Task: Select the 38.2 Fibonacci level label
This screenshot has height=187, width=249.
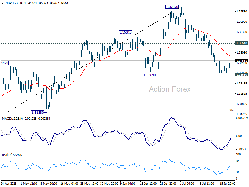Action: coord(231,110)
